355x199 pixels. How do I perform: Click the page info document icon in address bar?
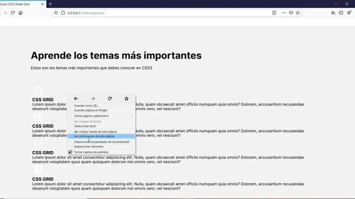[63, 13]
